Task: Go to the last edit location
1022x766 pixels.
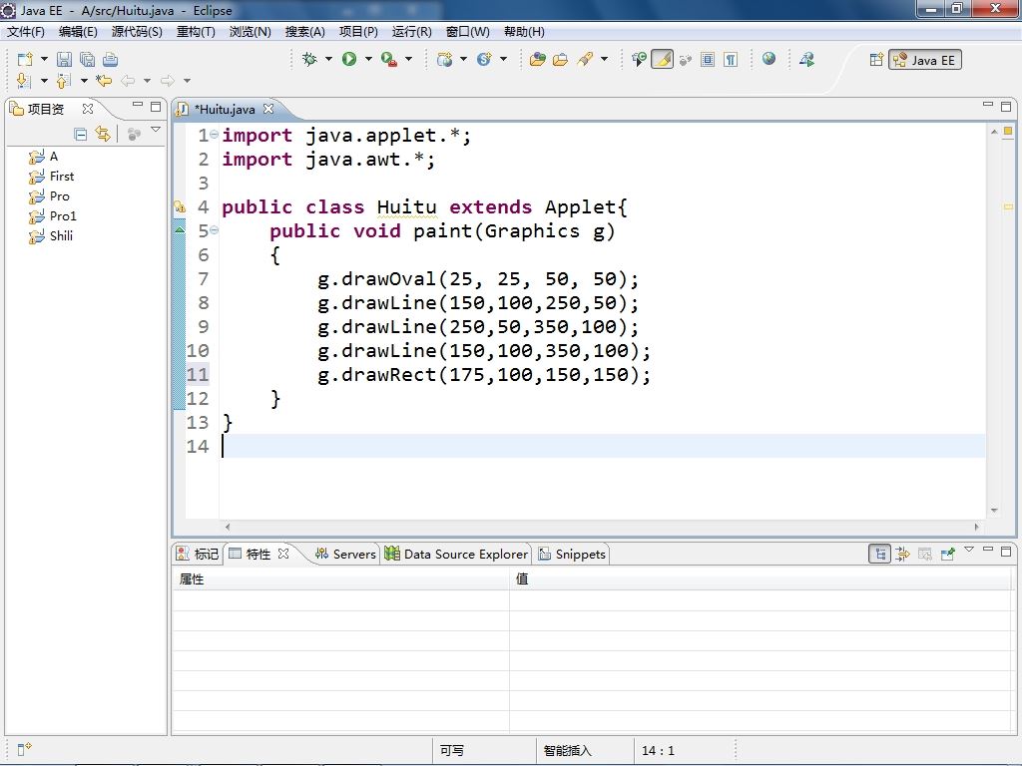Action: point(103,81)
